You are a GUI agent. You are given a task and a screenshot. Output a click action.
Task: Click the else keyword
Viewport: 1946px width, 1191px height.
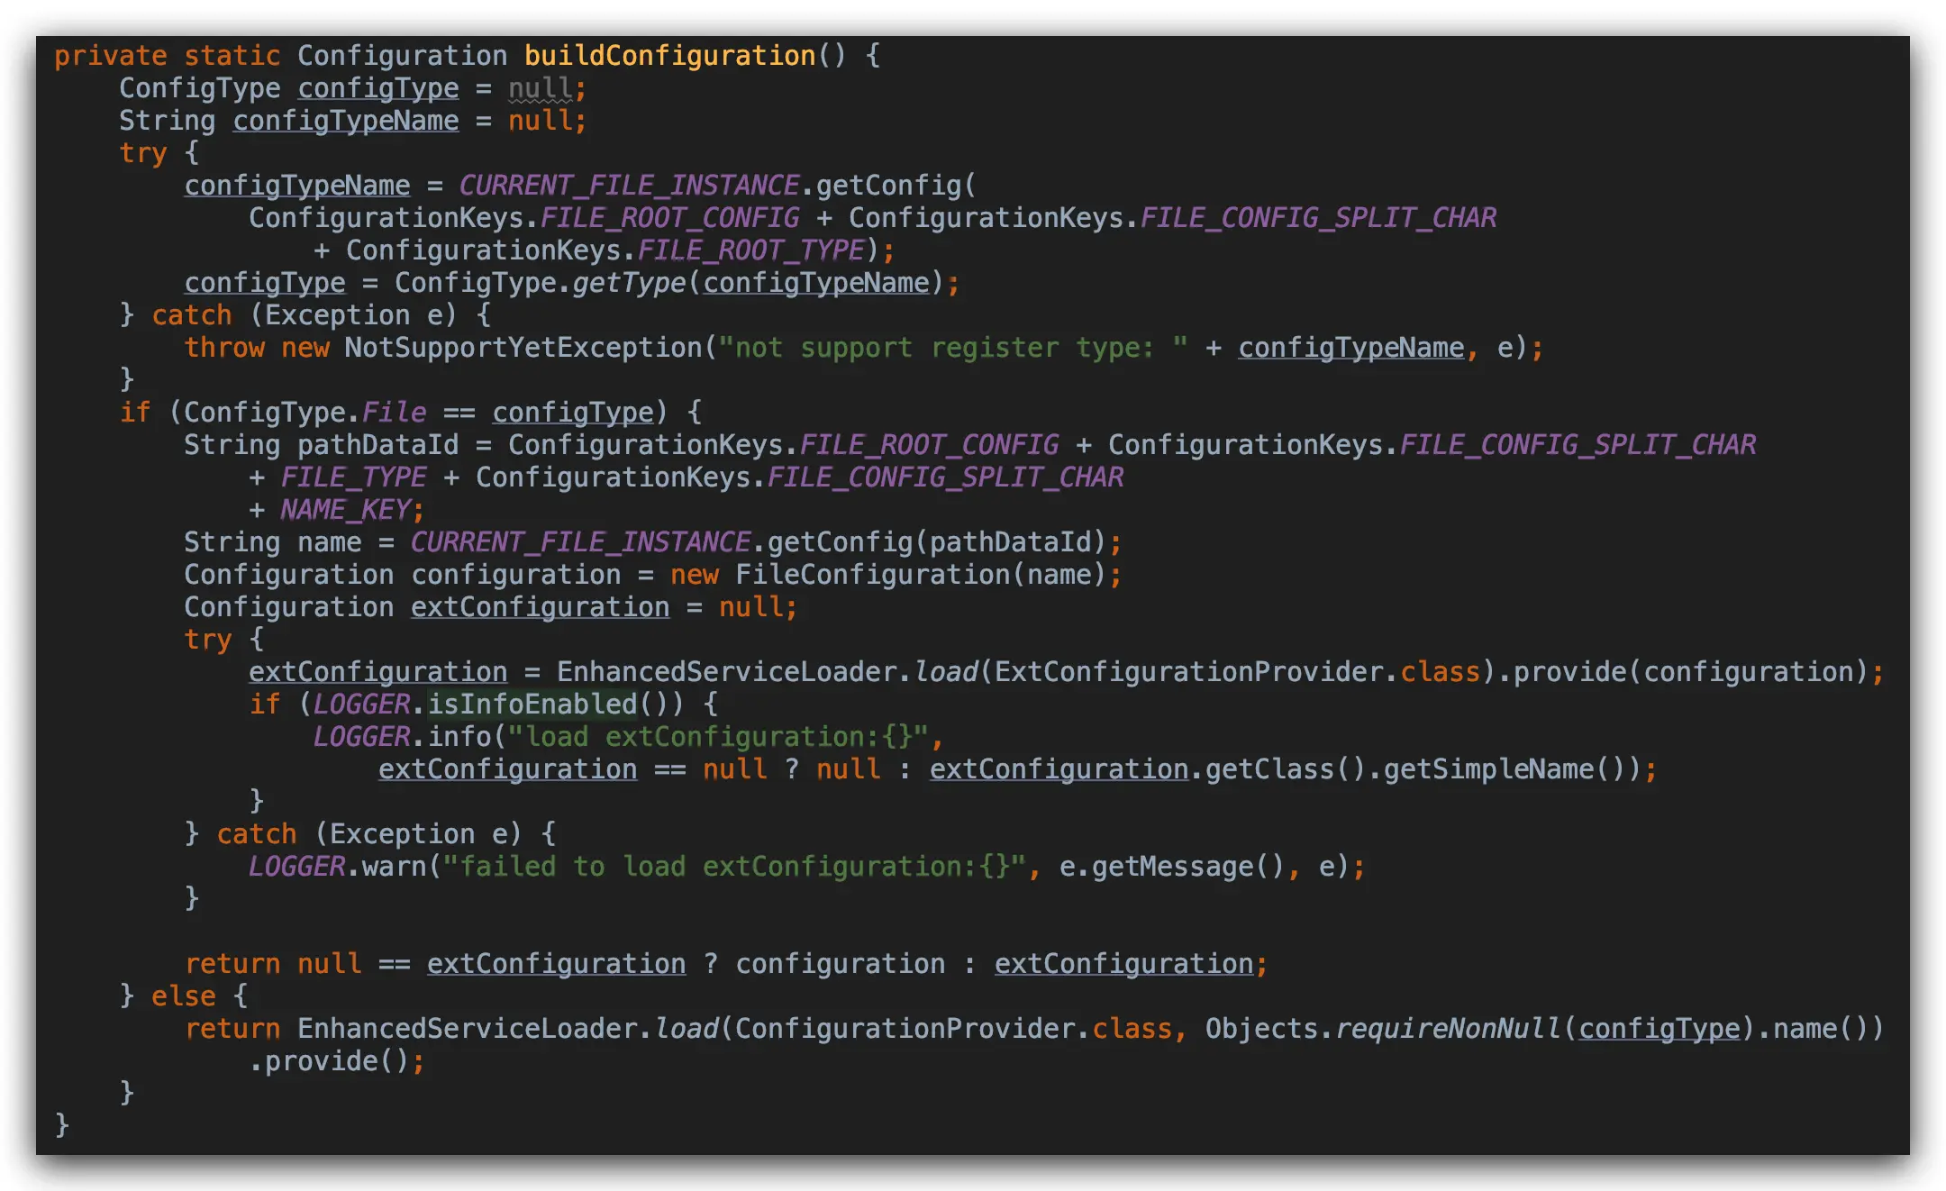click(x=183, y=996)
